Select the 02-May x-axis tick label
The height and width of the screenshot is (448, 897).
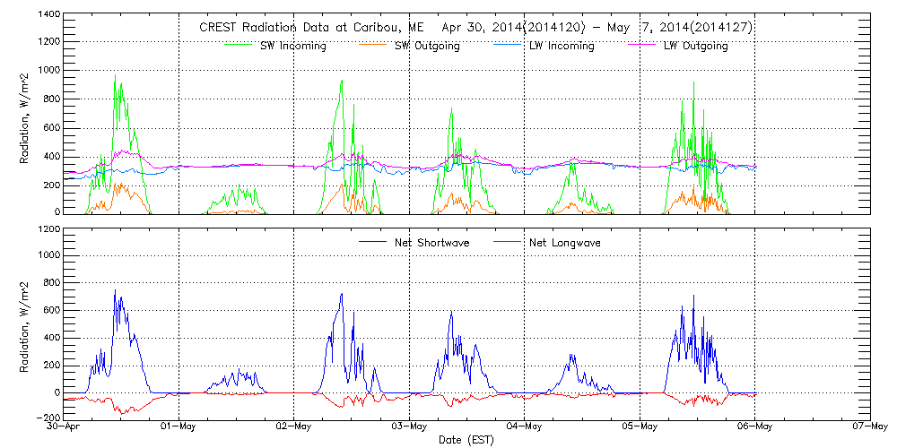[x=294, y=428]
